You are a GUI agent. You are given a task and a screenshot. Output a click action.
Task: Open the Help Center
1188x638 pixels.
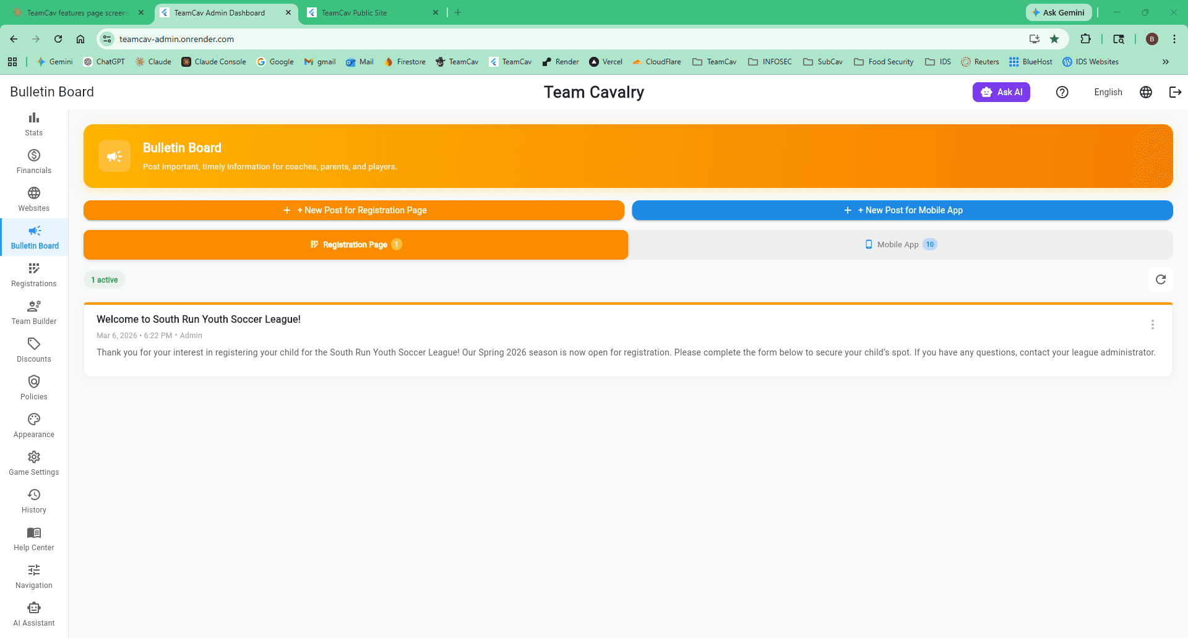pos(34,538)
